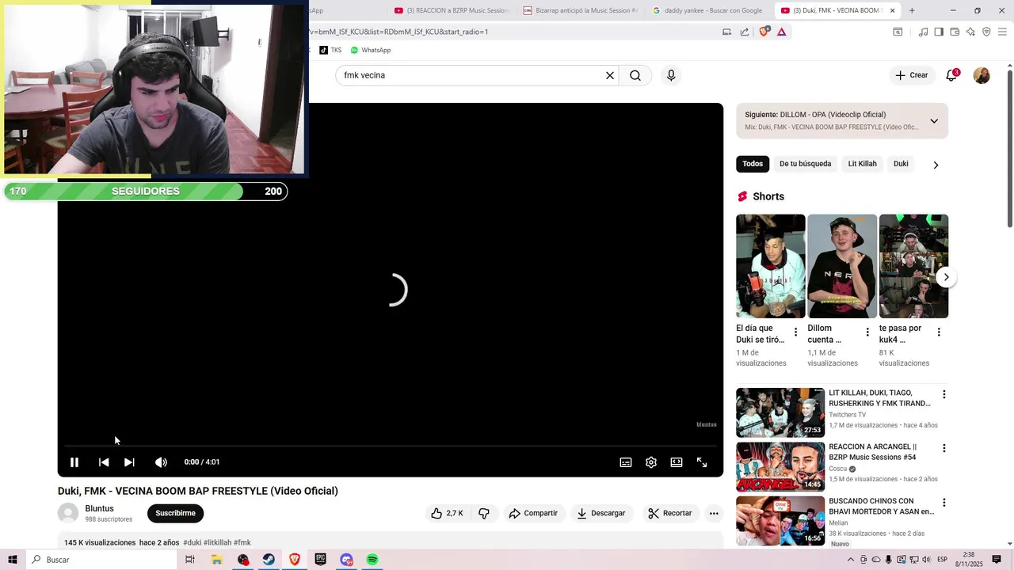Screen dimensions: 1014x570
Task: Pause the video with the pause button
Action: click(74, 462)
